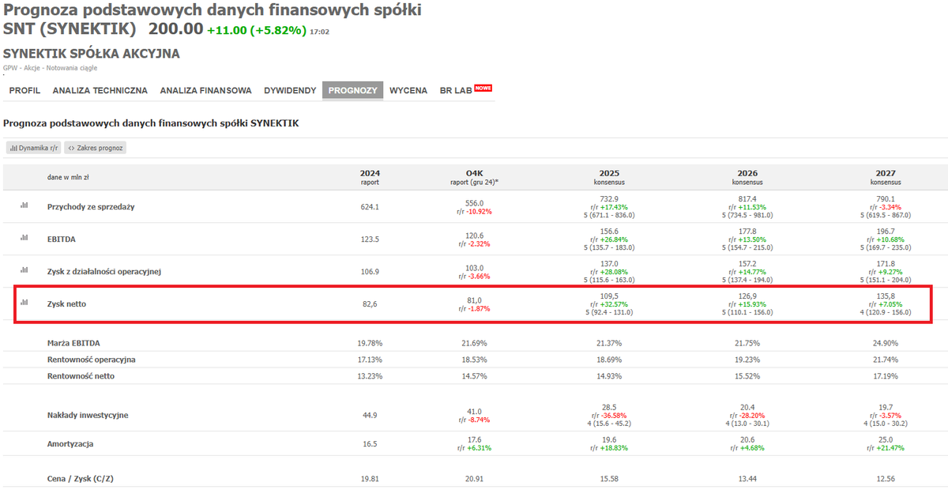This screenshot has height=490, width=948.
Task: Click the SYNEKTIK SPÓŁKA AKCYJNA heading
Action: pos(92,54)
